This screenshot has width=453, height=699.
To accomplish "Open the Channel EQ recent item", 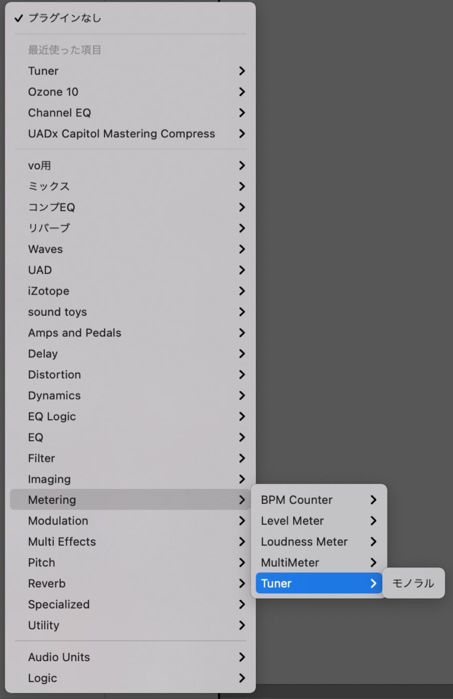I will pos(60,113).
